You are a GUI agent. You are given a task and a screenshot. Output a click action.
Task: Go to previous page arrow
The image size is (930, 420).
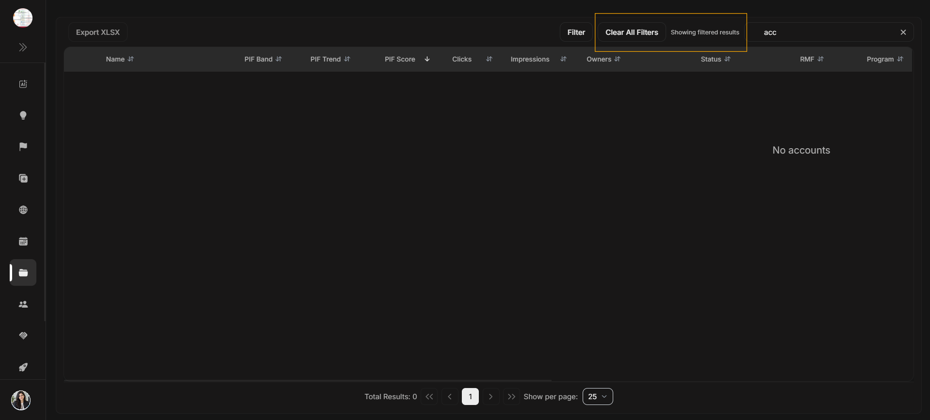[450, 397]
